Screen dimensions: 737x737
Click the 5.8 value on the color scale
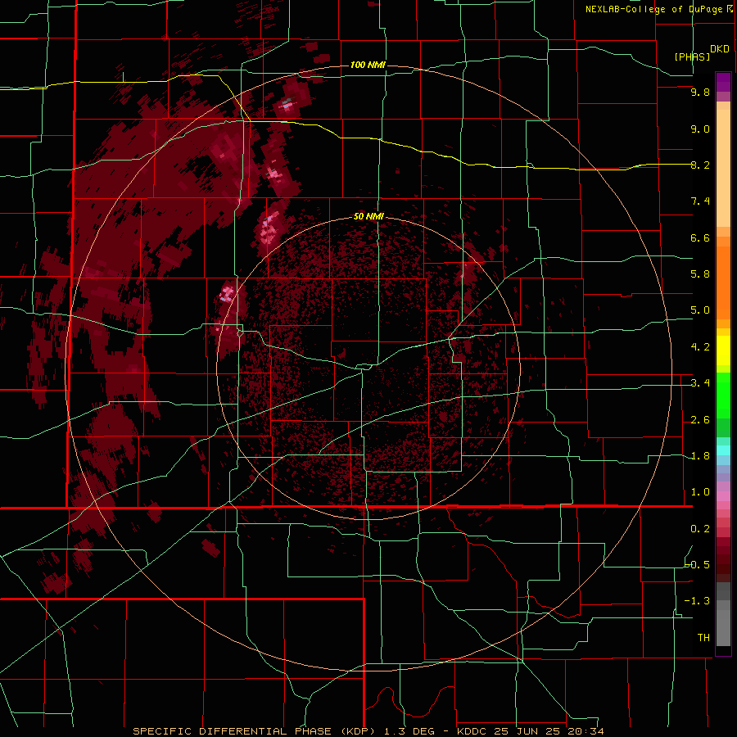point(700,274)
